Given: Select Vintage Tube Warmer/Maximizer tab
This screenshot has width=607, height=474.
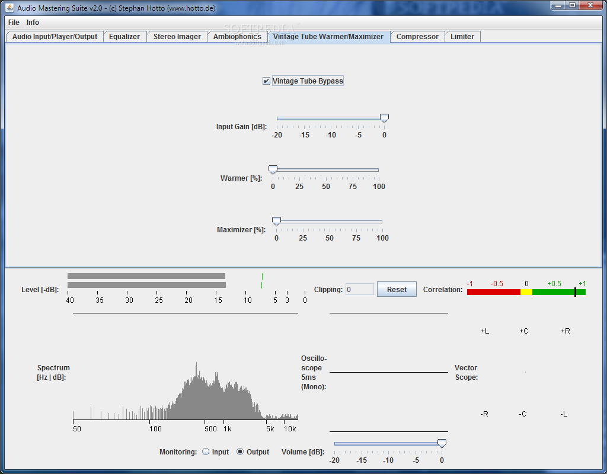Looking at the screenshot, I should [328, 37].
